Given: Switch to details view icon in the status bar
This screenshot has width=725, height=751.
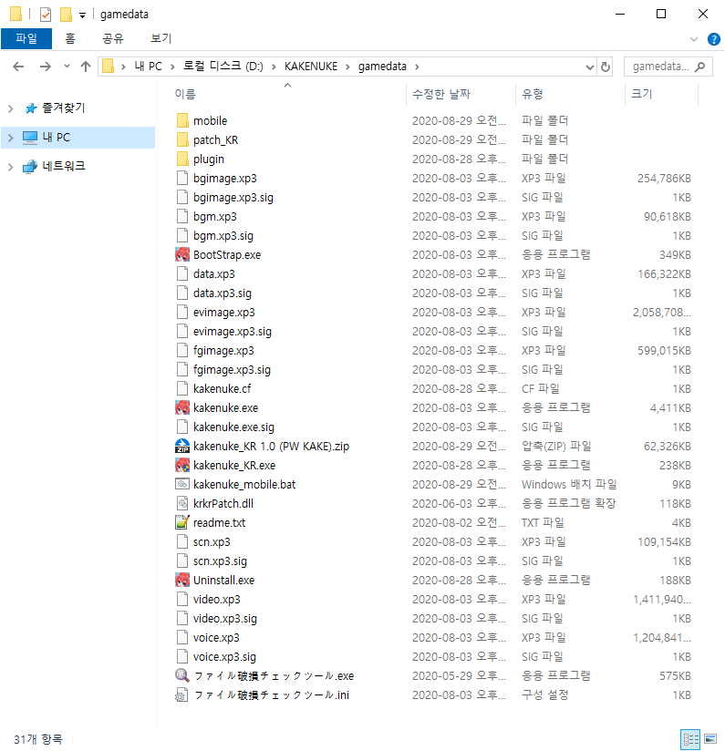Looking at the screenshot, I should pyautogui.click(x=690, y=739).
